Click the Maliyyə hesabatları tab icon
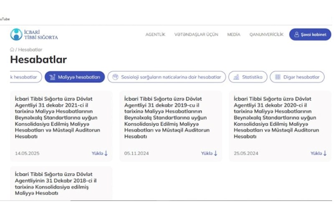 point(53,77)
